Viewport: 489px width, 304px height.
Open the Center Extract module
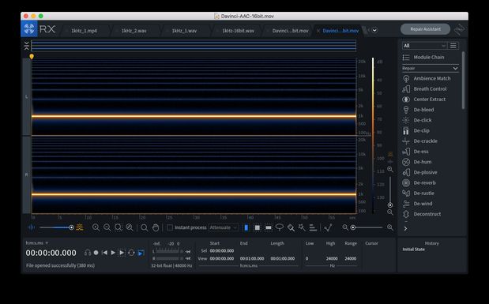pos(424,99)
